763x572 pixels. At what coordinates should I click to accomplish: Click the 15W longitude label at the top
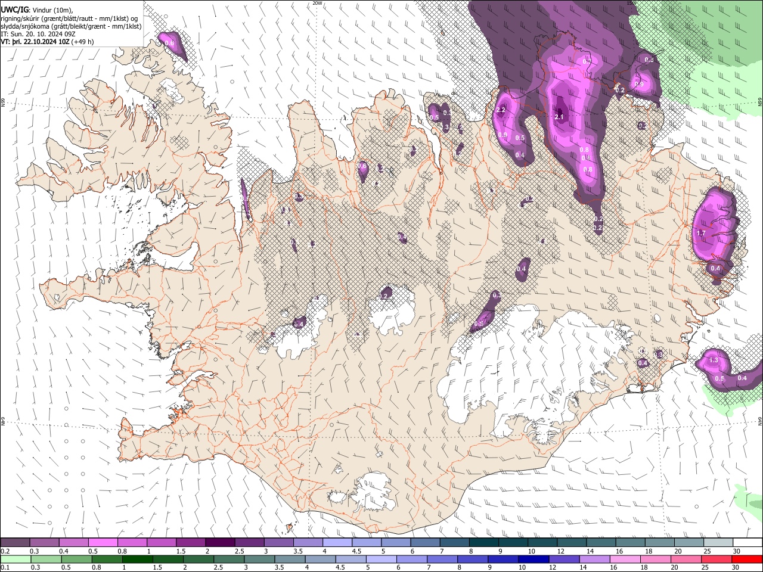(x=632, y=3)
